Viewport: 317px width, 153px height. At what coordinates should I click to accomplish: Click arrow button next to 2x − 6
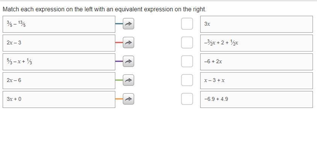point(128,80)
